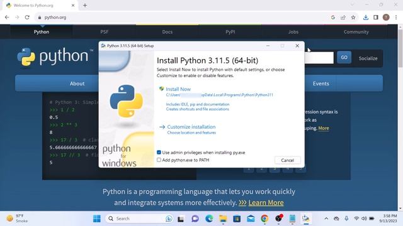
Task: Open the Jobs tab
Action: click(x=293, y=32)
